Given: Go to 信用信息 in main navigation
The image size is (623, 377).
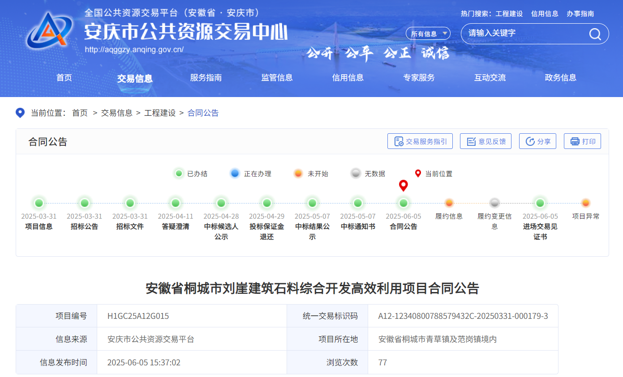Looking at the screenshot, I should tap(348, 78).
